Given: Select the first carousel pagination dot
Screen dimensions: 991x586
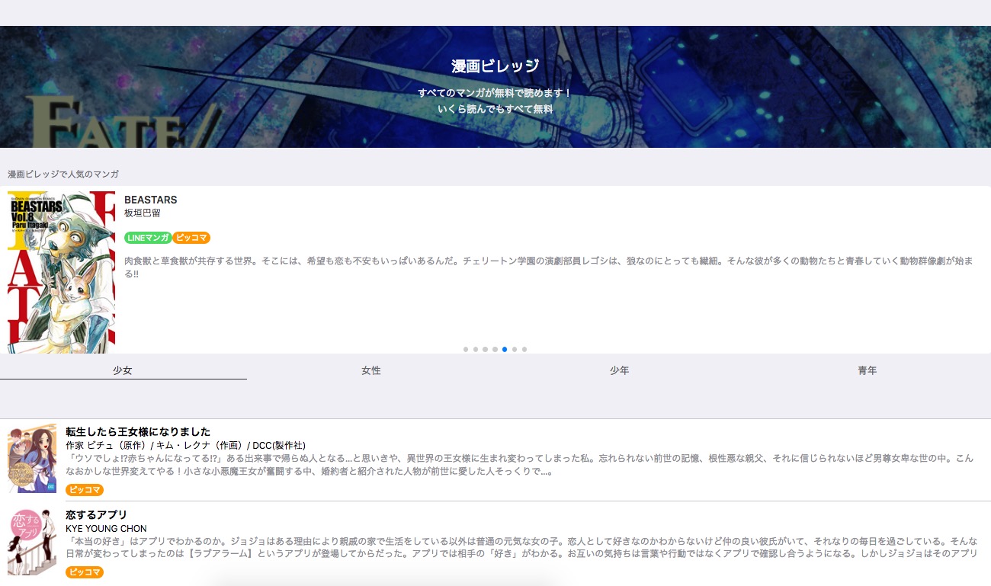Looking at the screenshot, I should [x=466, y=349].
